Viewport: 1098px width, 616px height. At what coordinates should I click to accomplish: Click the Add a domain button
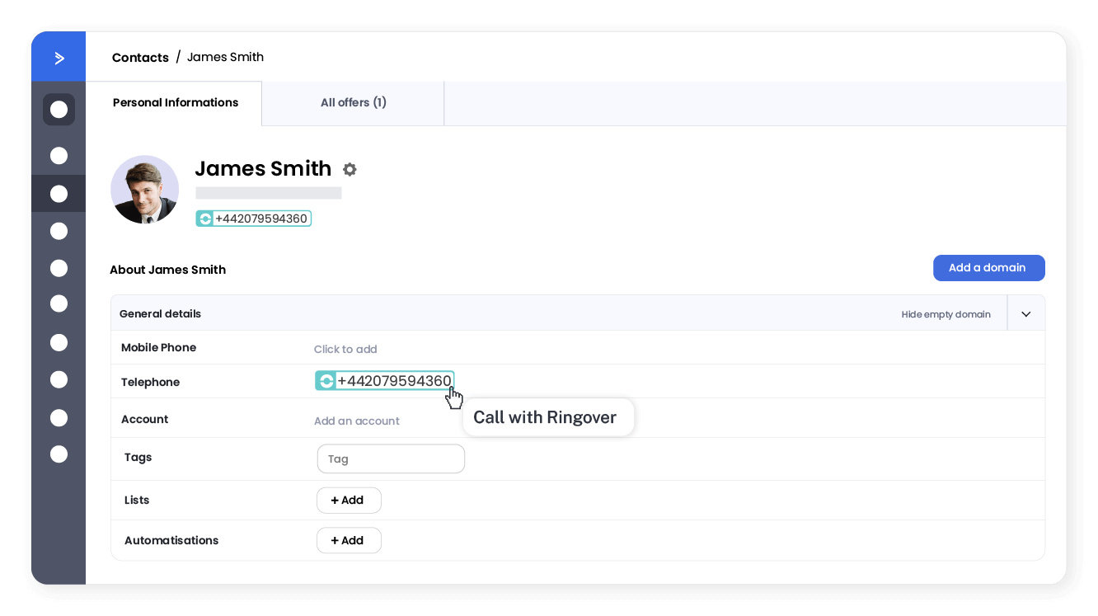[x=988, y=268]
